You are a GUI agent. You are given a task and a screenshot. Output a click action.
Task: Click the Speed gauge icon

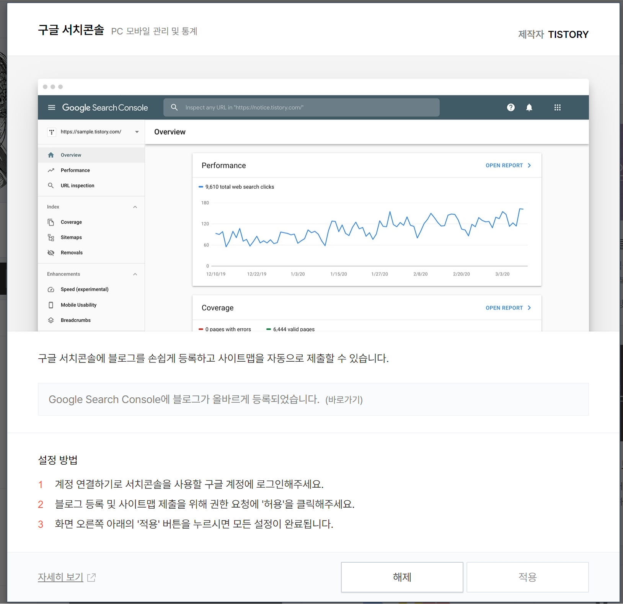(51, 290)
